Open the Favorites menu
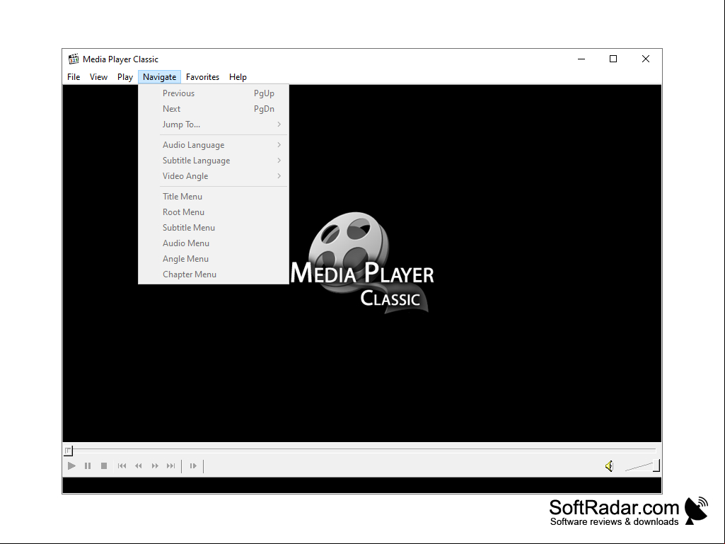 [x=202, y=77]
